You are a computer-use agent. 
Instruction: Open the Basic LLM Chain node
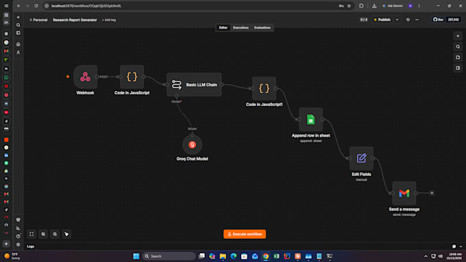(194, 85)
